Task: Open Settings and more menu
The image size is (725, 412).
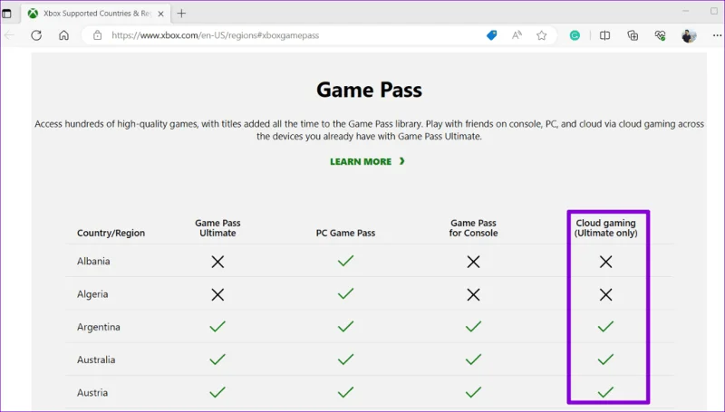Action: point(717,35)
